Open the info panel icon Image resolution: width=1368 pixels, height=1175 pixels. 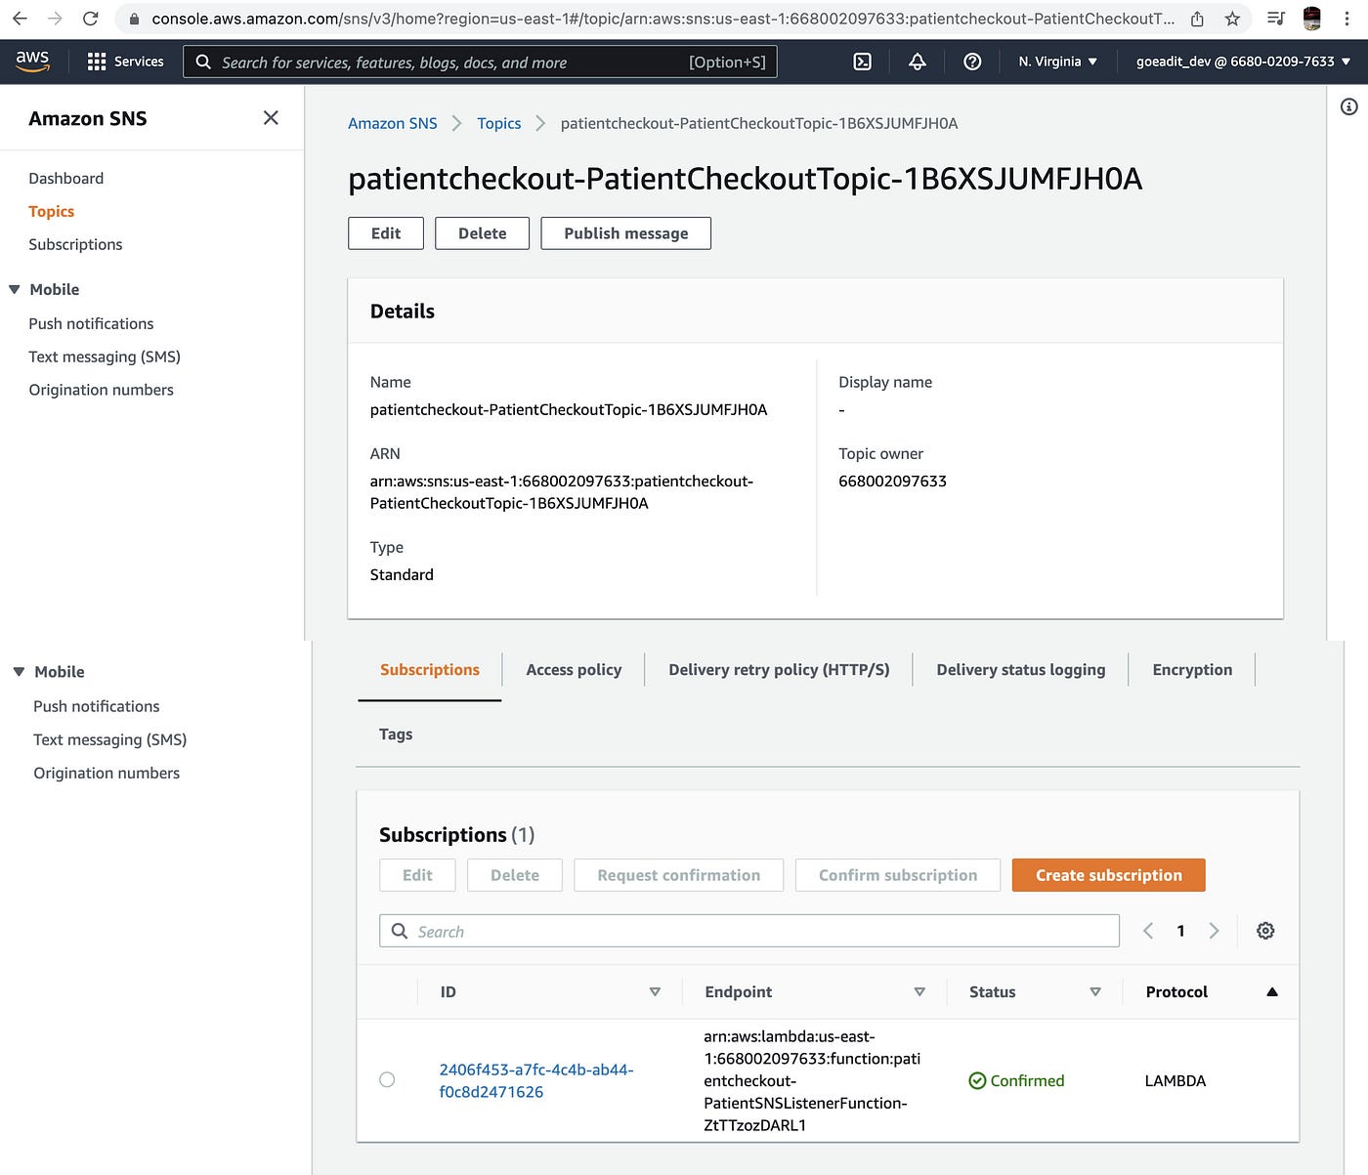pos(1348,106)
